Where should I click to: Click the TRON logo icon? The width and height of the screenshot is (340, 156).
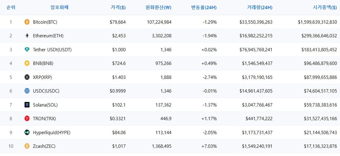27,119
